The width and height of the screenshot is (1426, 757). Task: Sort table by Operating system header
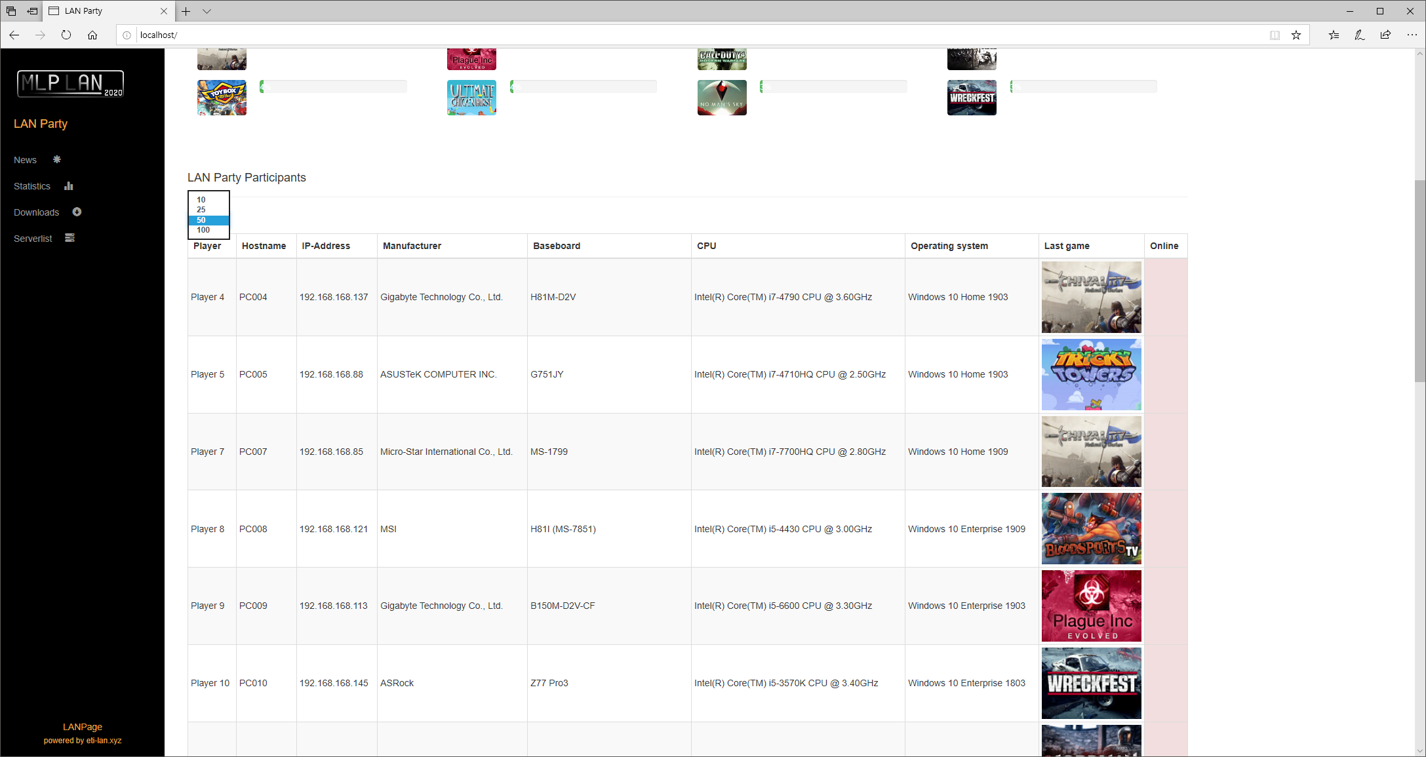949,246
